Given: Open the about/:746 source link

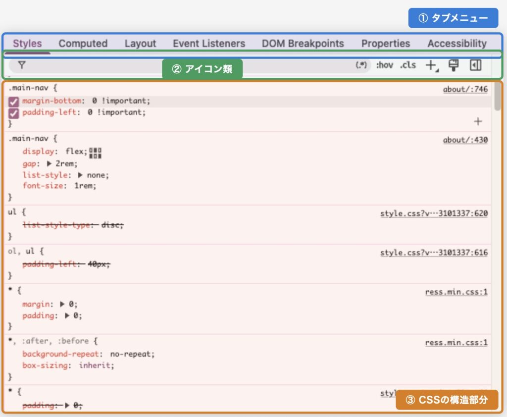Looking at the screenshot, I should (465, 89).
